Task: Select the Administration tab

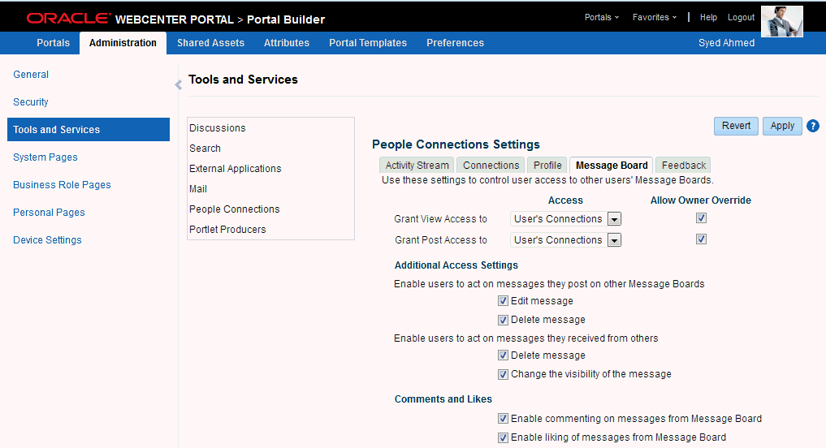Action: click(x=123, y=43)
